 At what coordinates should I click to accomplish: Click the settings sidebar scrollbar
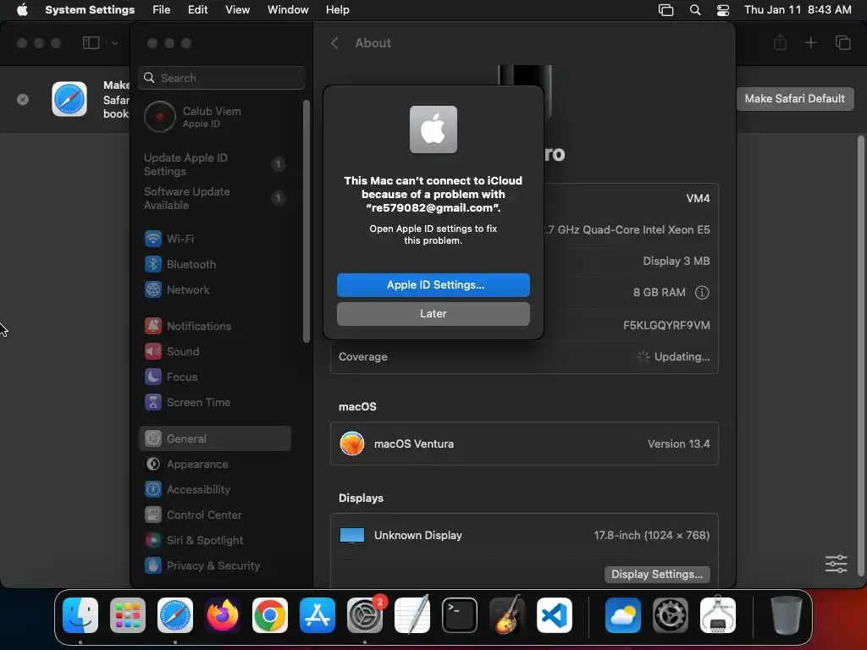click(306, 221)
